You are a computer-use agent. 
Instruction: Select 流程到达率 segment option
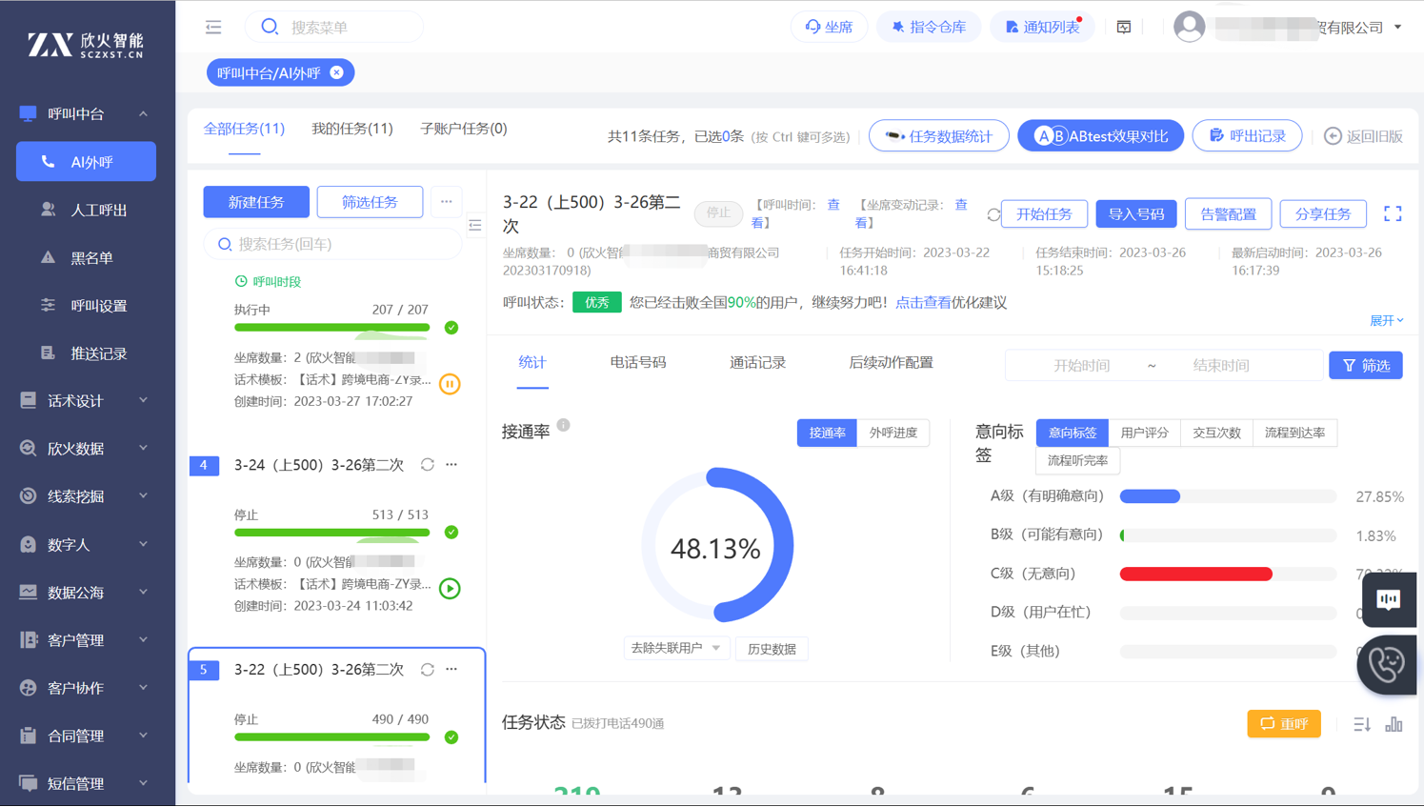click(1294, 434)
